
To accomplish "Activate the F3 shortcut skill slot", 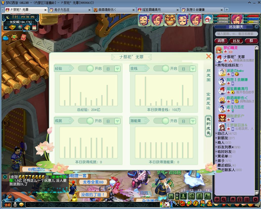I will click(x=199, y=196).
